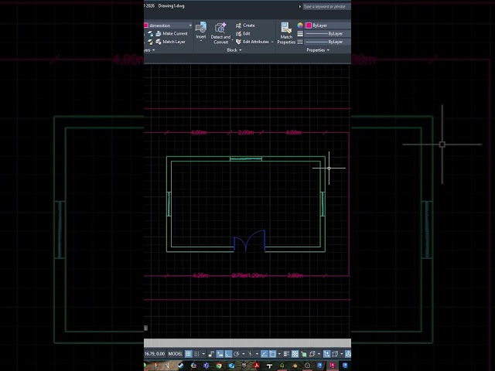Click the object color wheel icon

(x=300, y=26)
